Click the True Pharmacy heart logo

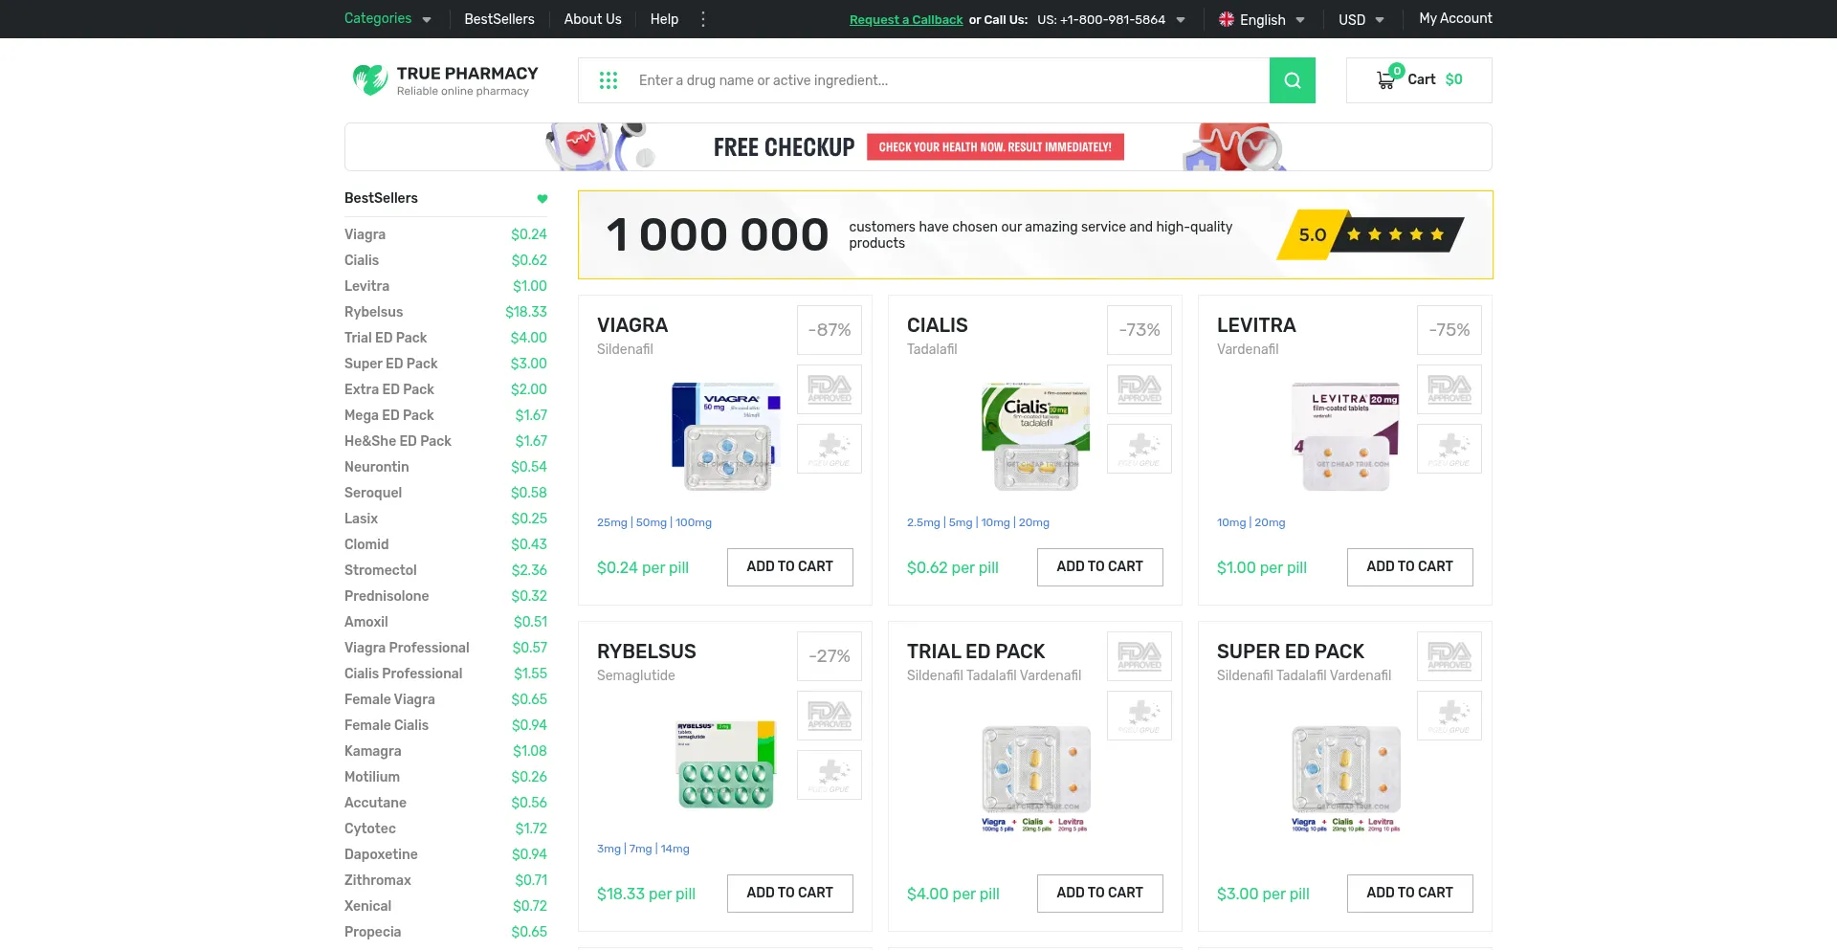[x=369, y=79]
